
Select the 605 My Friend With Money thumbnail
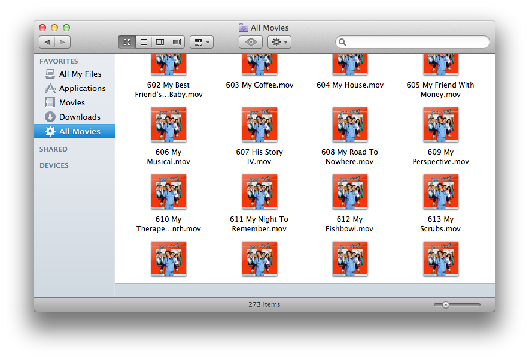(x=440, y=65)
